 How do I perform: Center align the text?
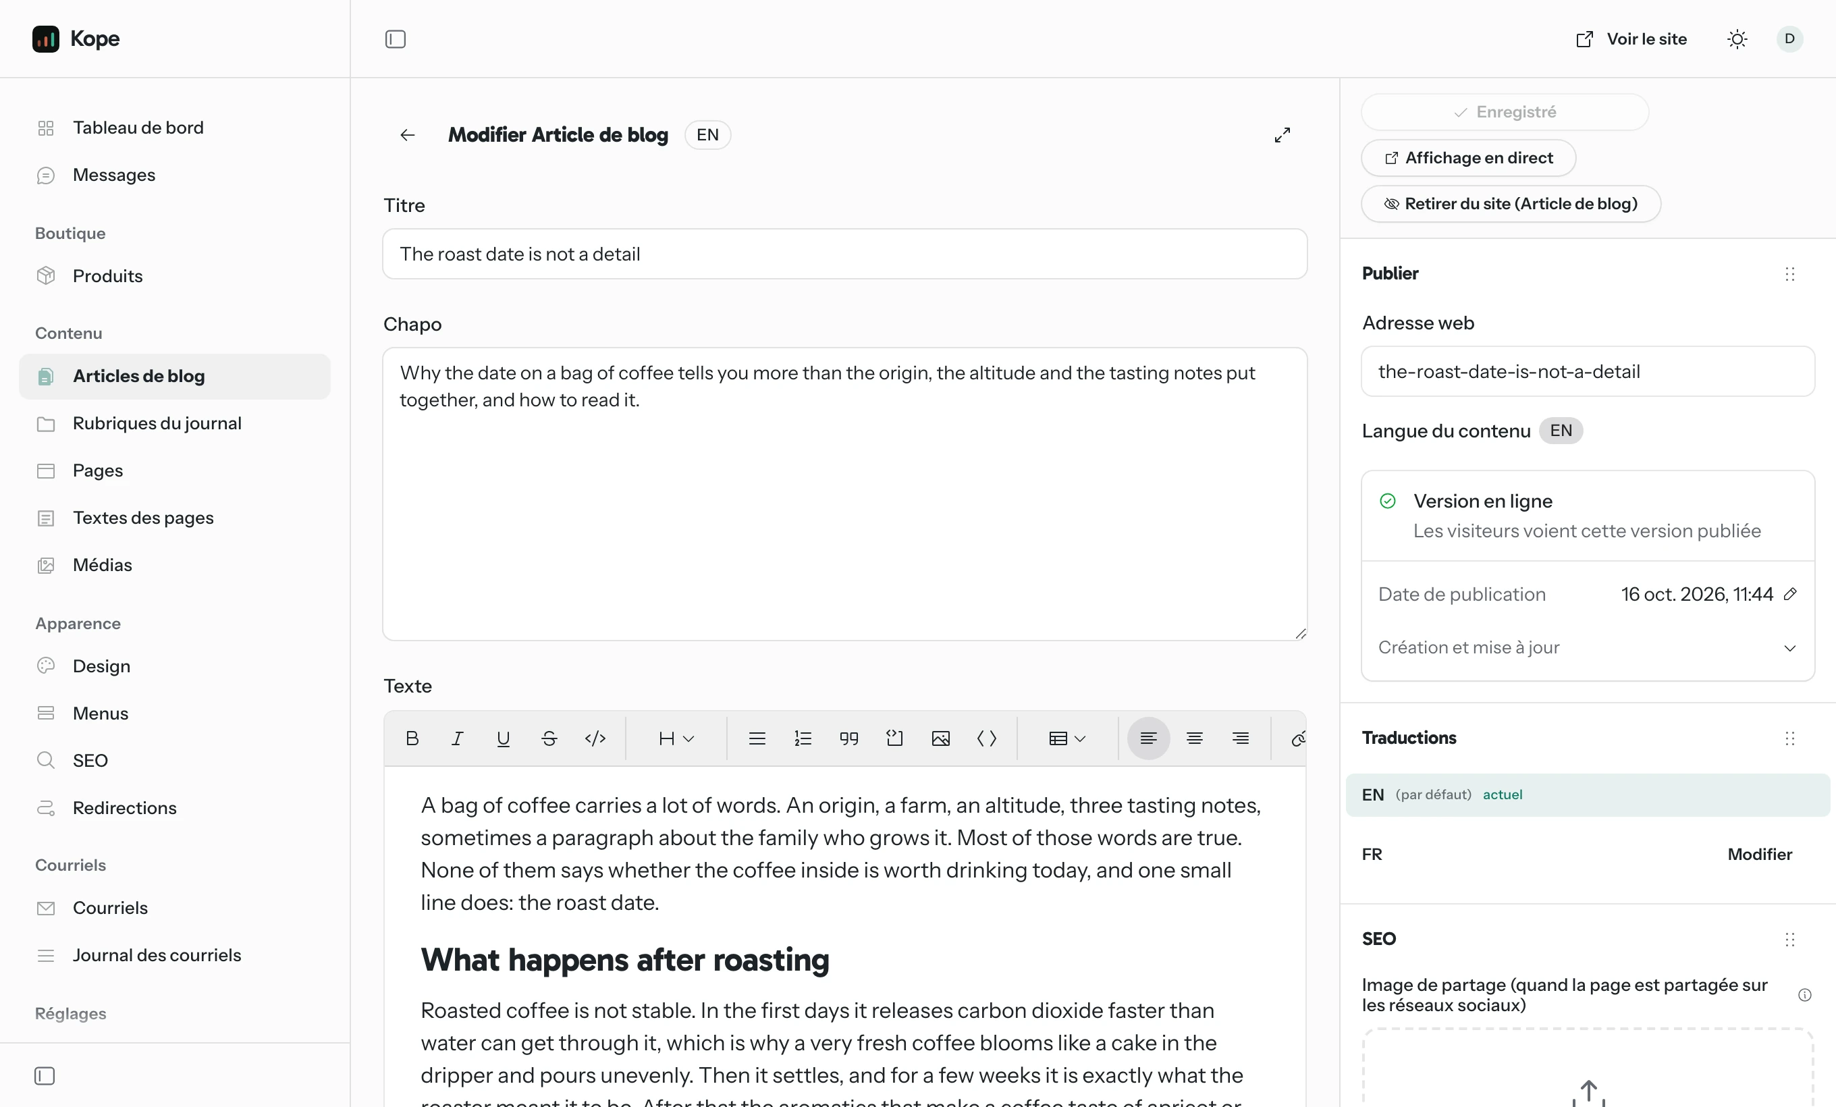point(1195,738)
